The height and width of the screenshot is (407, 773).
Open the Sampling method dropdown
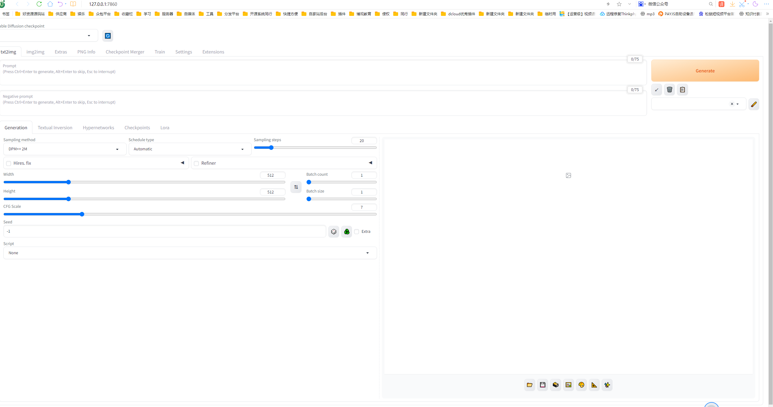click(x=65, y=149)
